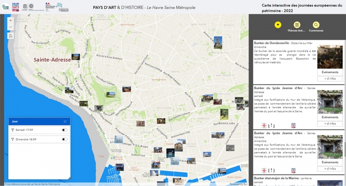Click the funnel icon beside Samedi 17/09
Image resolution: width=346 pixels, height=186 pixels.
pyautogui.click(x=12, y=130)
